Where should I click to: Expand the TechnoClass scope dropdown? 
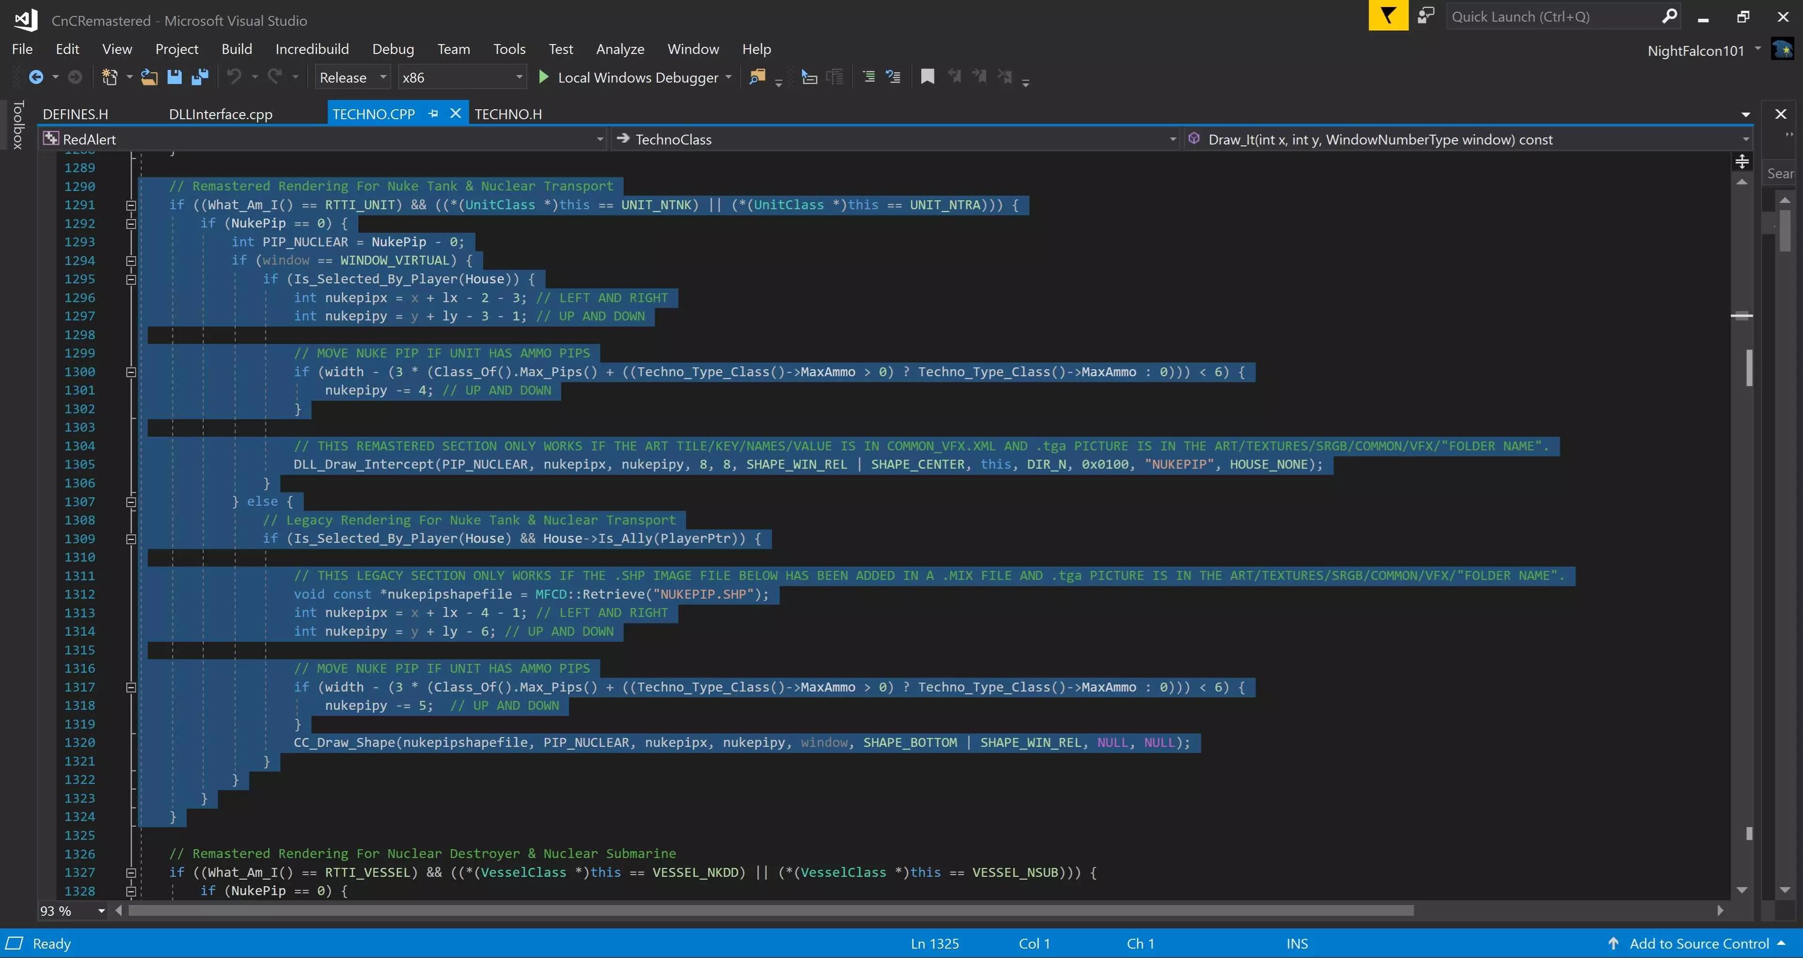point(1173,140)
